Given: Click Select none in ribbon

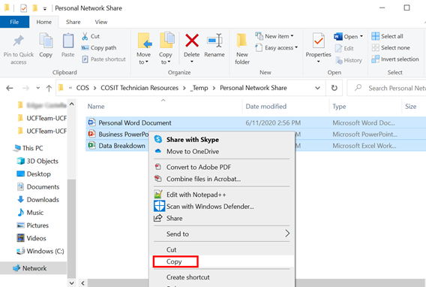Looking at the screenshot, I should pos(391,48).
